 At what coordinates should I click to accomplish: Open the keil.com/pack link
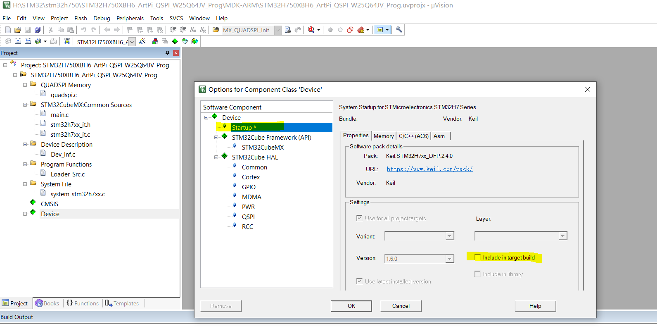pyautogui.click(x=429, y=169)
